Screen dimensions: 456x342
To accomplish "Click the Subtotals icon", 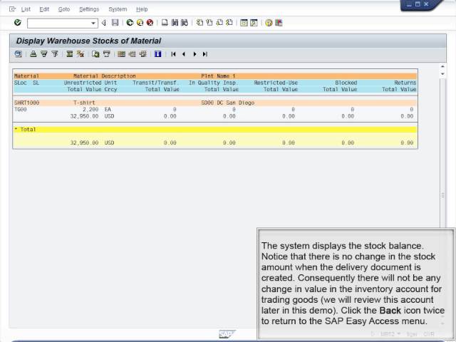I will (81, 54).
